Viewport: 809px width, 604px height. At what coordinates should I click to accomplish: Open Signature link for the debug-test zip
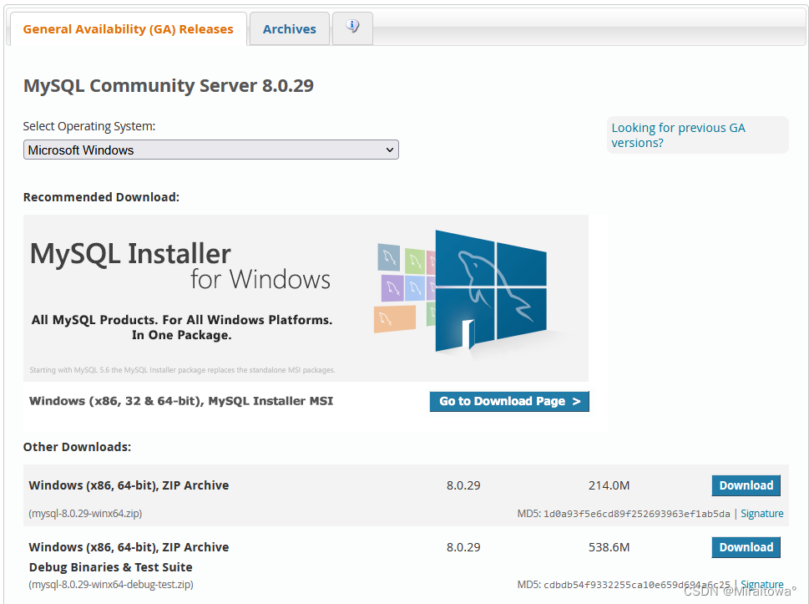pos(762,585)
